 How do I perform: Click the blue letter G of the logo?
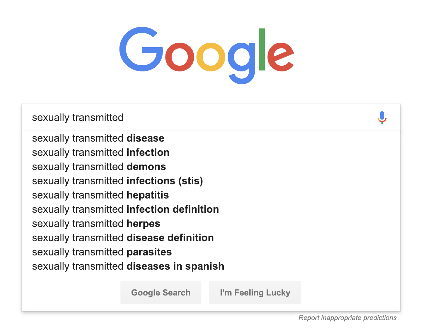click(141, 49)
